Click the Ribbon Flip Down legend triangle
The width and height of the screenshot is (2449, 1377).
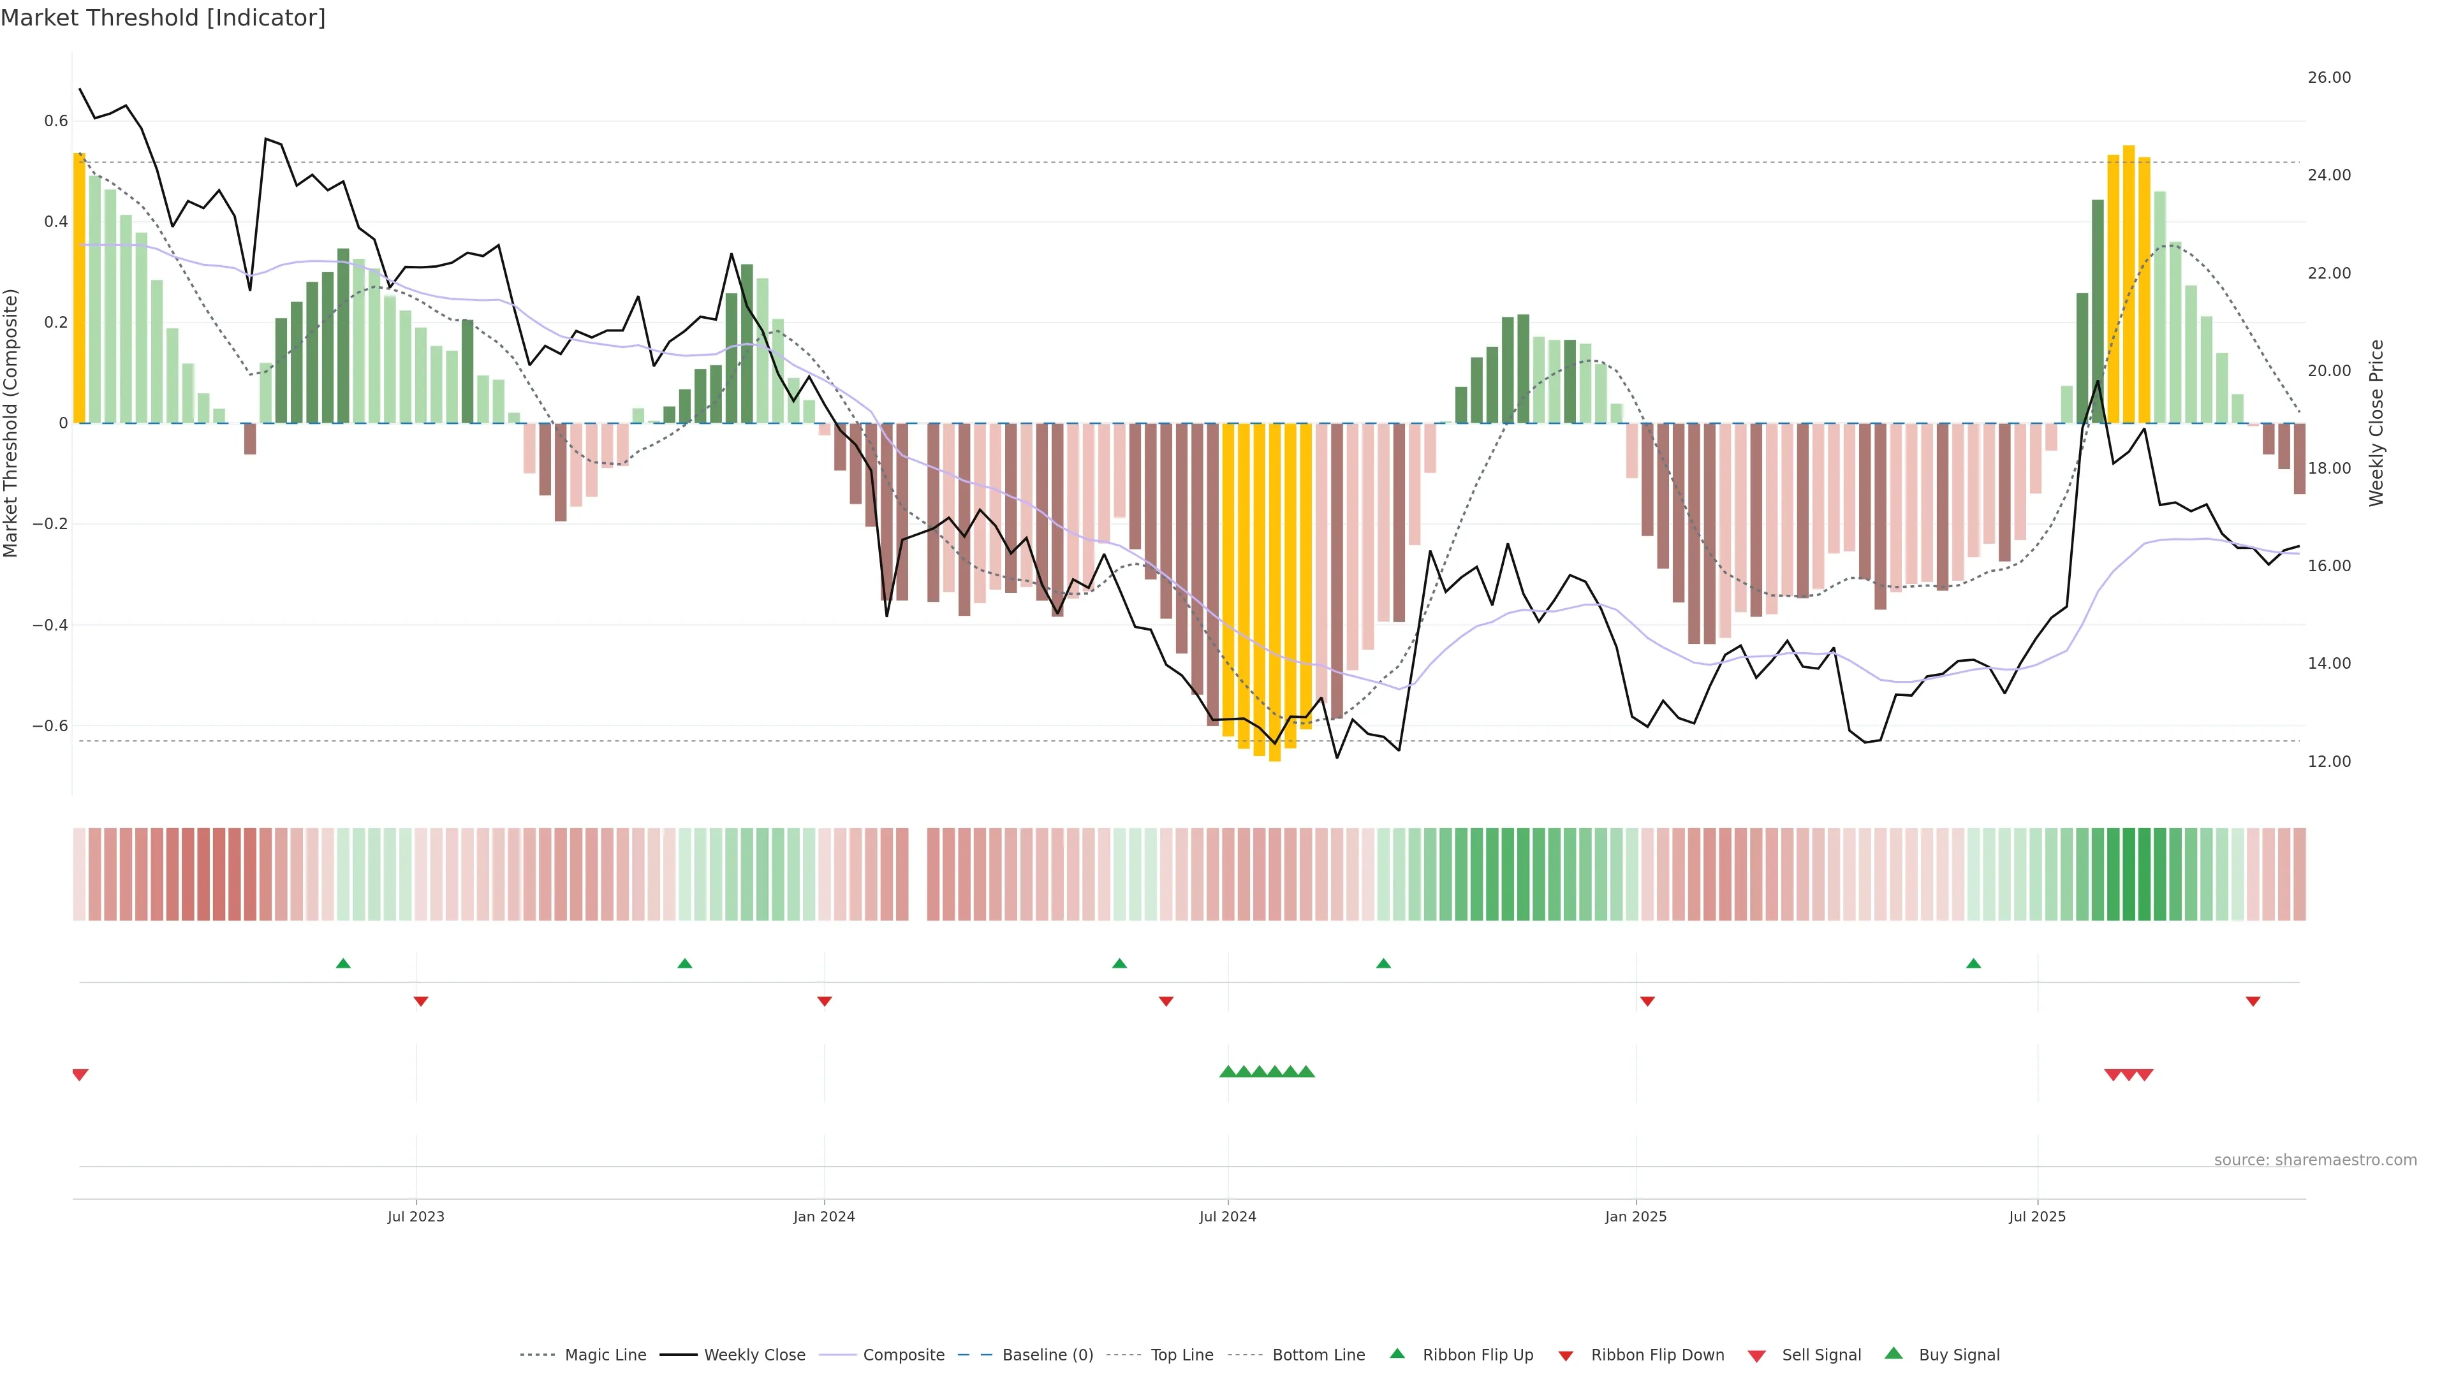[1566, 1355]
